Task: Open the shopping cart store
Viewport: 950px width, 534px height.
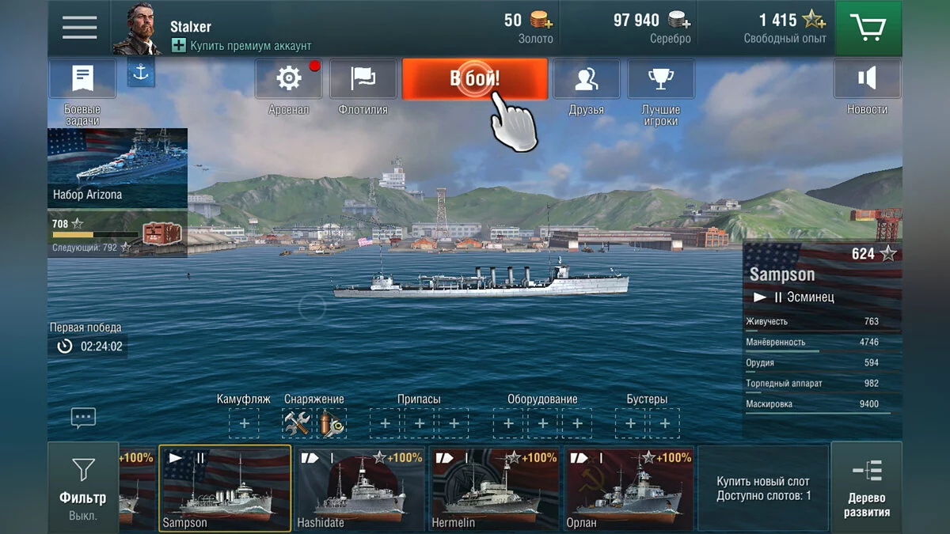Action: click(868, 28)
